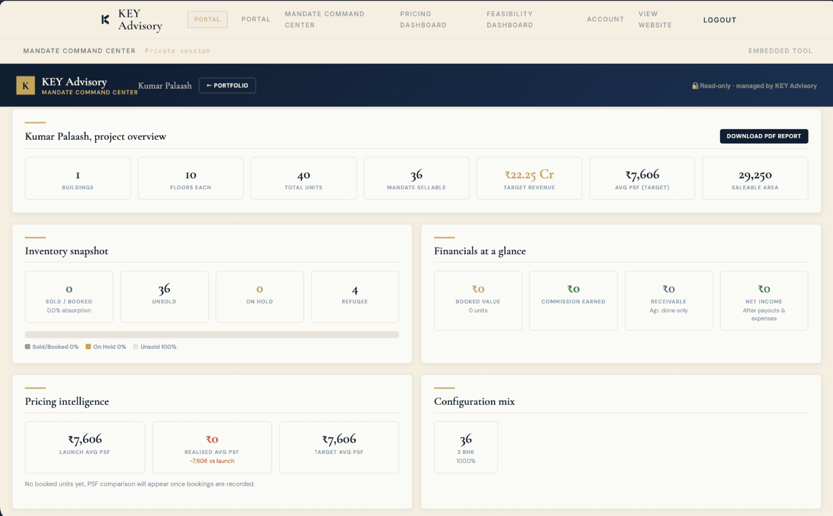The image size is (833, 516).
Task: Open the Account page link
Action: (x=605, y=19)
